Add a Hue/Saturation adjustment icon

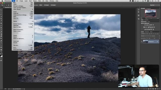pos(144,27)
